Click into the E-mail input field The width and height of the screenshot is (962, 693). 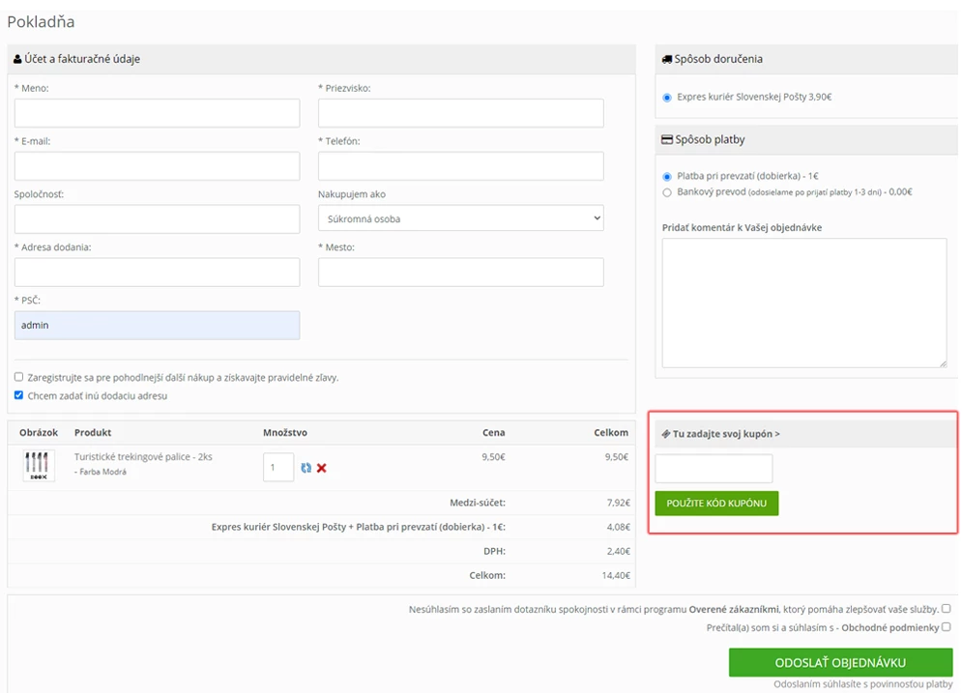tap(157, 166)
